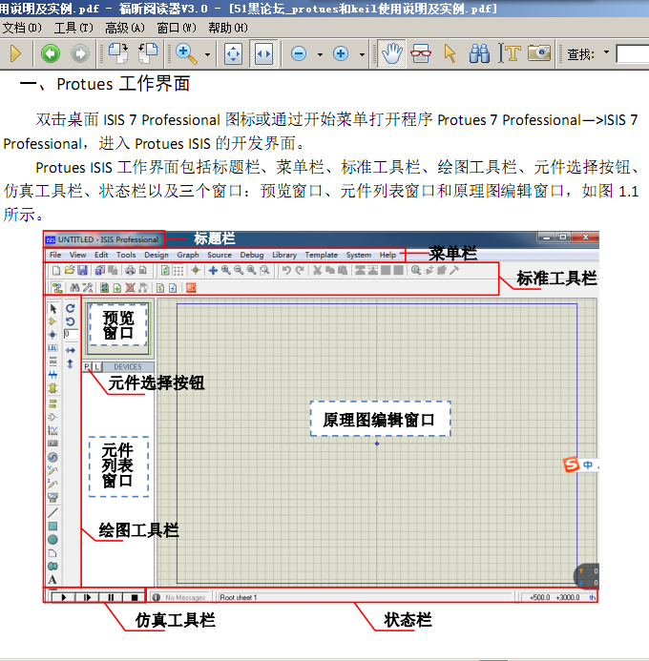
Task: Click the heading 一、Protues 工作界面
Action: click(x=105, y=84)
